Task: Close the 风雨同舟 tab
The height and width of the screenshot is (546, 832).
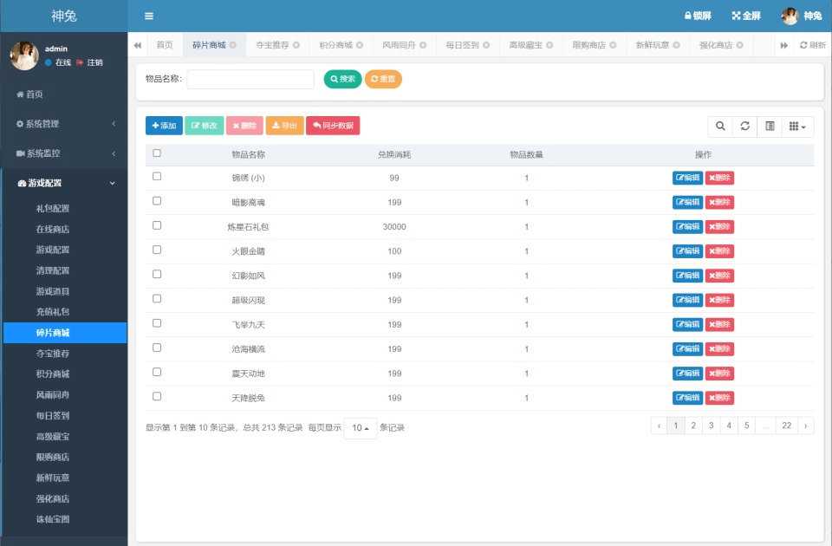Action: pos(423,45)
